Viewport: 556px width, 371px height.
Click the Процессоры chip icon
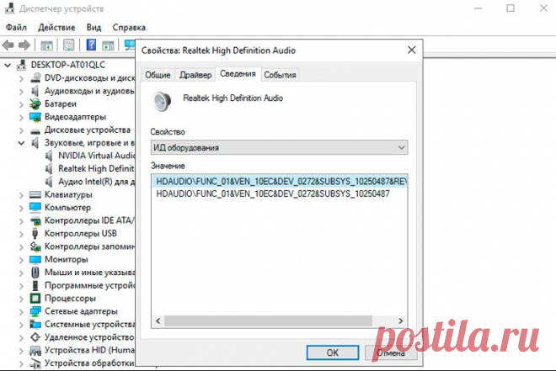tap(35, 298)
